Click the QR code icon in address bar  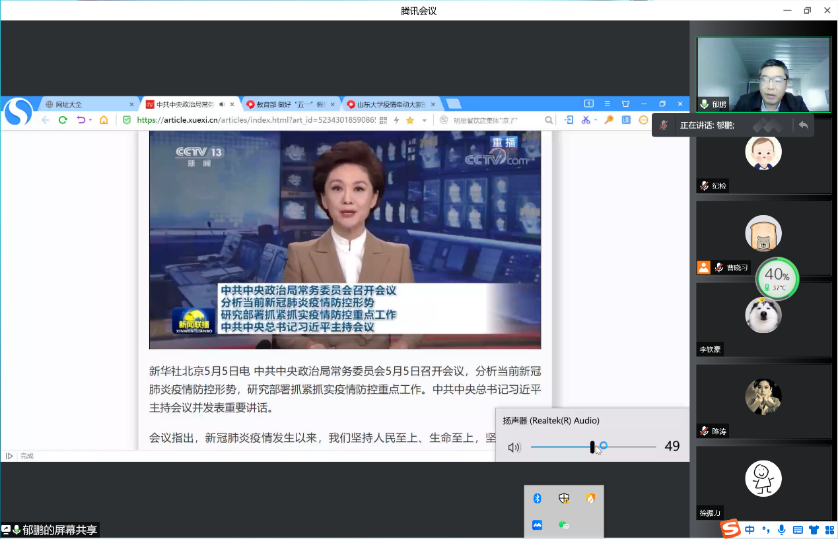tap(383, 120)
